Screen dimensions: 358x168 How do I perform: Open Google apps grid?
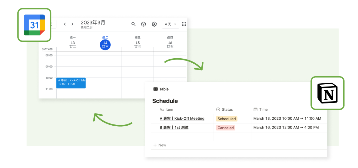(184, 24)
